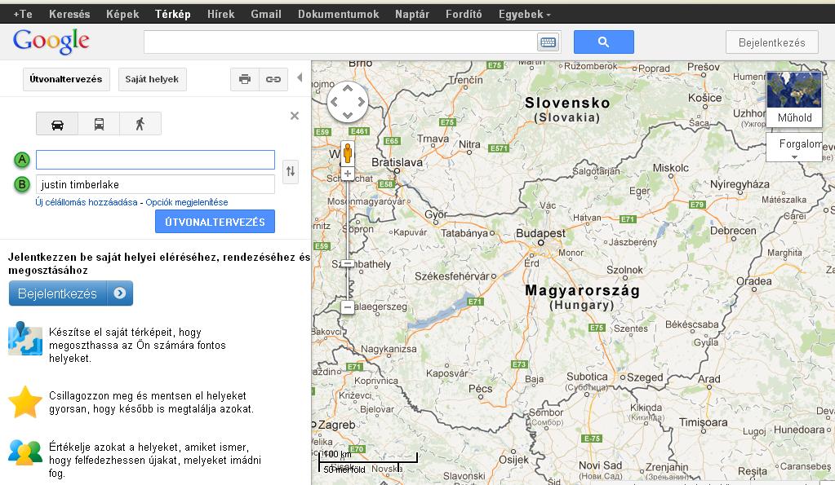Zoom out with the minus button
The height and width of the screenshot is (485, 835).
pos(348,306)
